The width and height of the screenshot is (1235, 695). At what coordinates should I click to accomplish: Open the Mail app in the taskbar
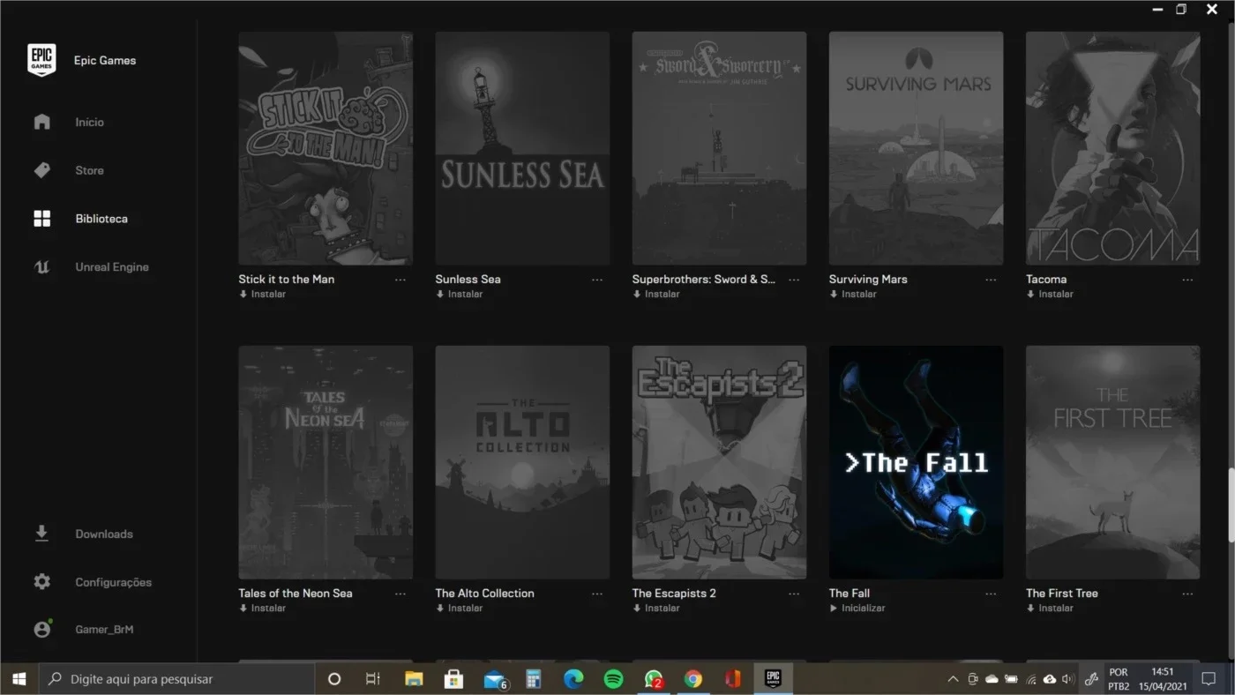[x=495, y=679]
